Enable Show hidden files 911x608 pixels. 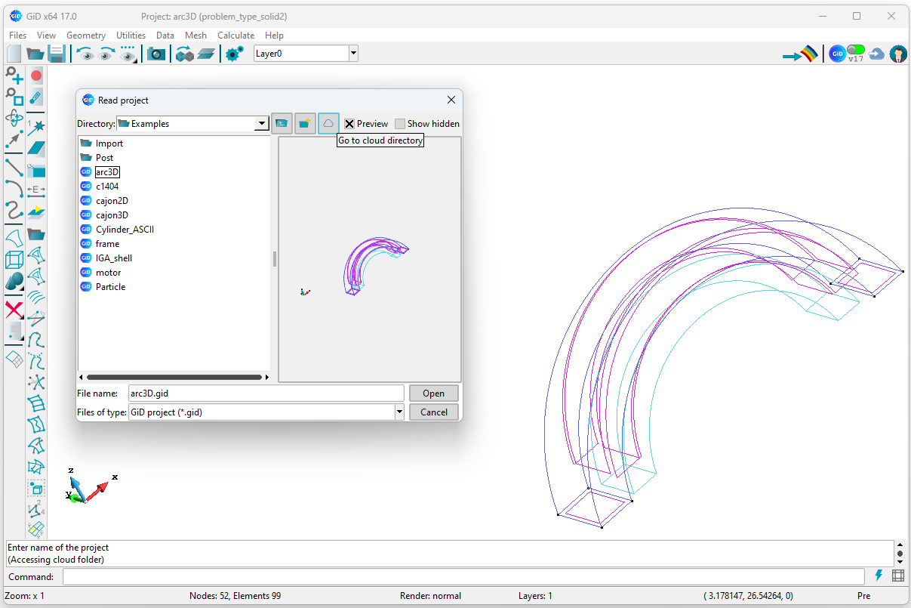[x=399, y=123]
